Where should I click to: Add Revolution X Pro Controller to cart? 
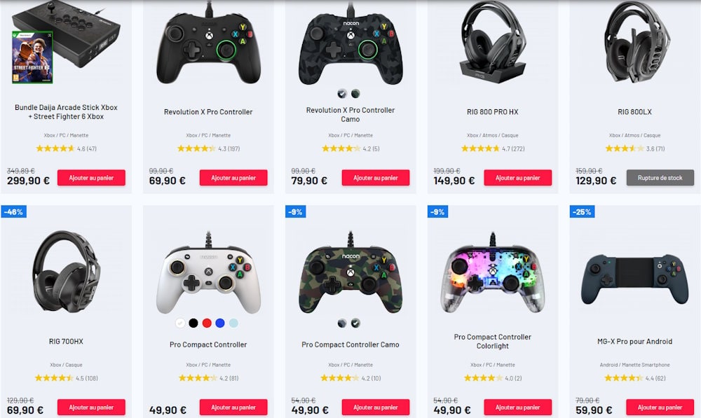coord(233,178)
